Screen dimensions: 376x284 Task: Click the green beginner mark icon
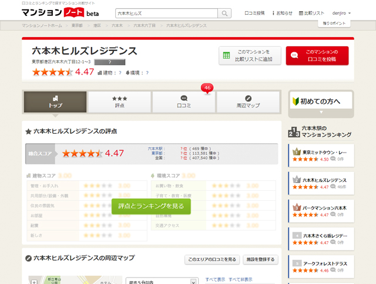(296, 102)
